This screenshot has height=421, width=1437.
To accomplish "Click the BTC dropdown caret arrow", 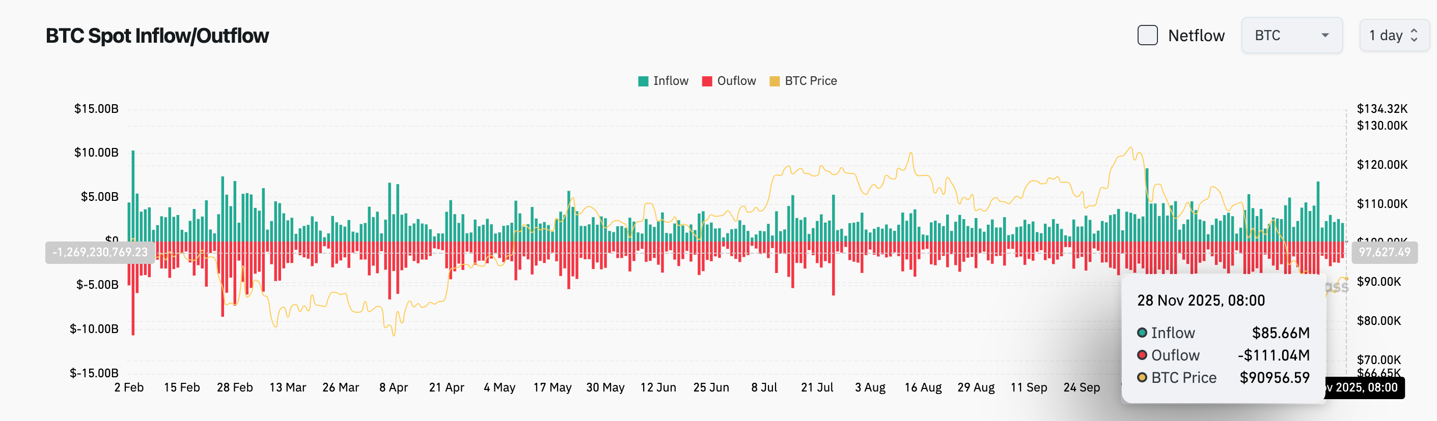I will [x=1325, y=36].
